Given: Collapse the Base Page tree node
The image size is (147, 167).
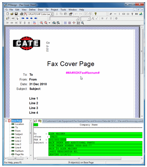Looking at the screenshot, I should click(6, 121).
